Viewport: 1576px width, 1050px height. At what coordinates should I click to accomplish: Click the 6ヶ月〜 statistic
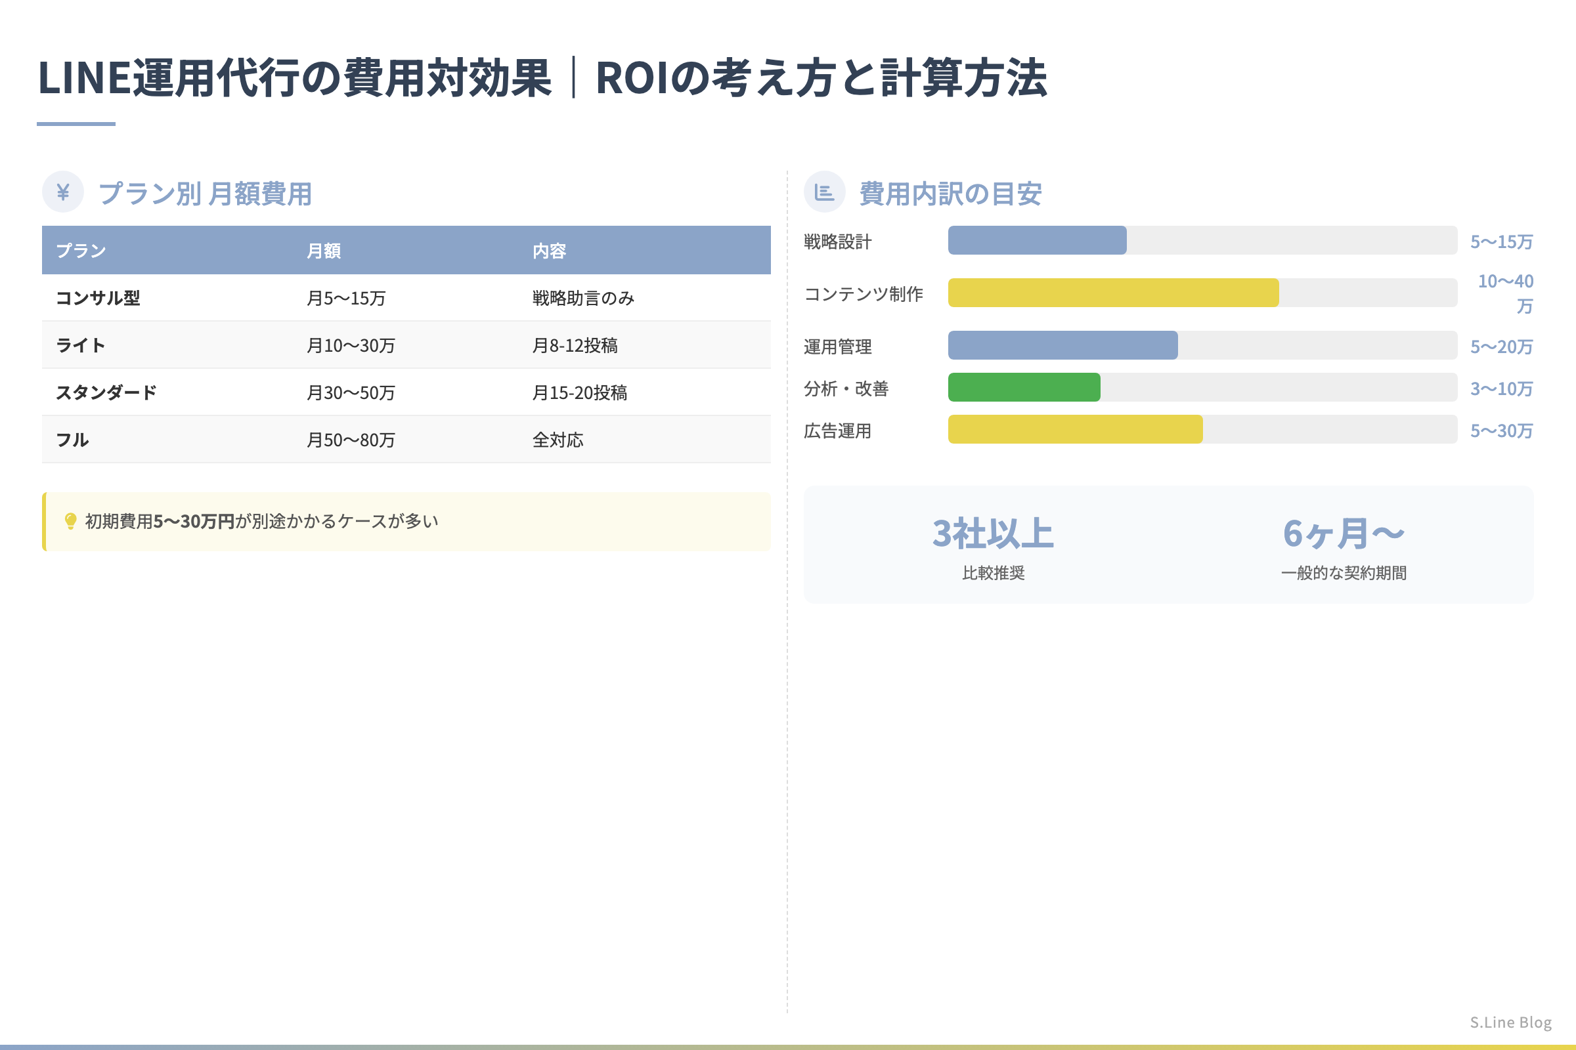click(1344, 534)
